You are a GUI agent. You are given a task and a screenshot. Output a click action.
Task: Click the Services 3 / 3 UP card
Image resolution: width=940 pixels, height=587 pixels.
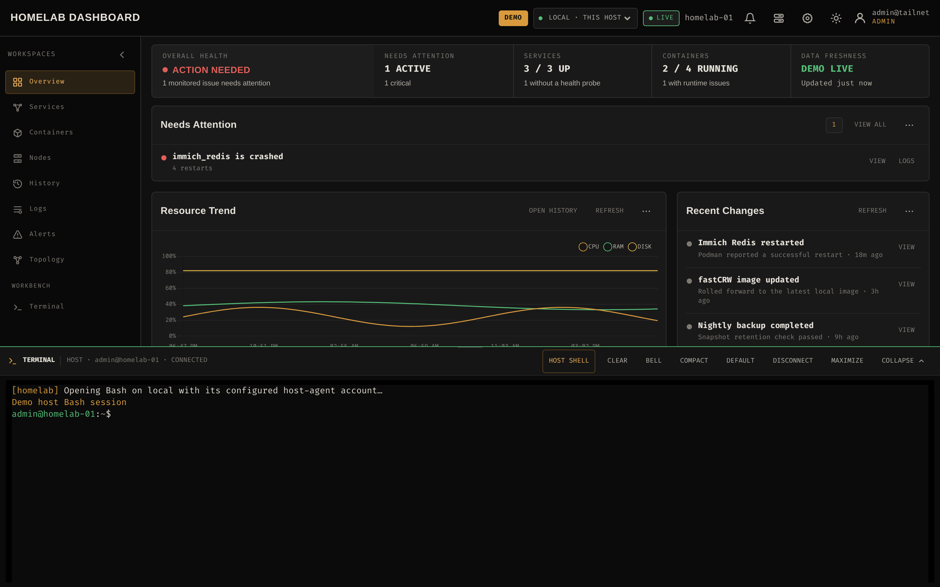[582, 71]
